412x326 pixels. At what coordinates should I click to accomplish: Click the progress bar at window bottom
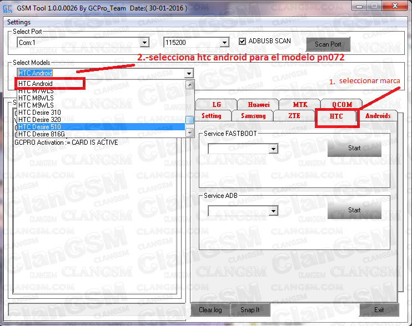[x=97, y=310]
